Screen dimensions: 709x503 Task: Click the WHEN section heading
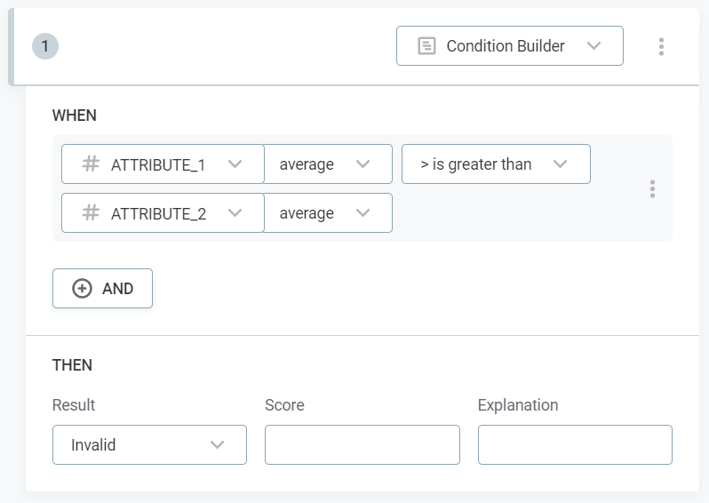pos(75,116)
